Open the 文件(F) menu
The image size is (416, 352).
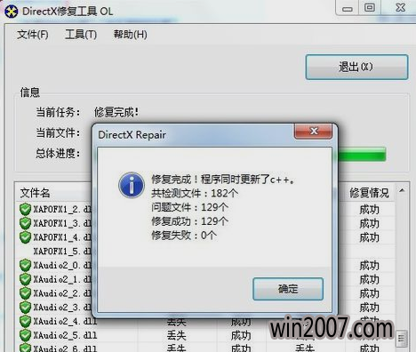point(33,35)
